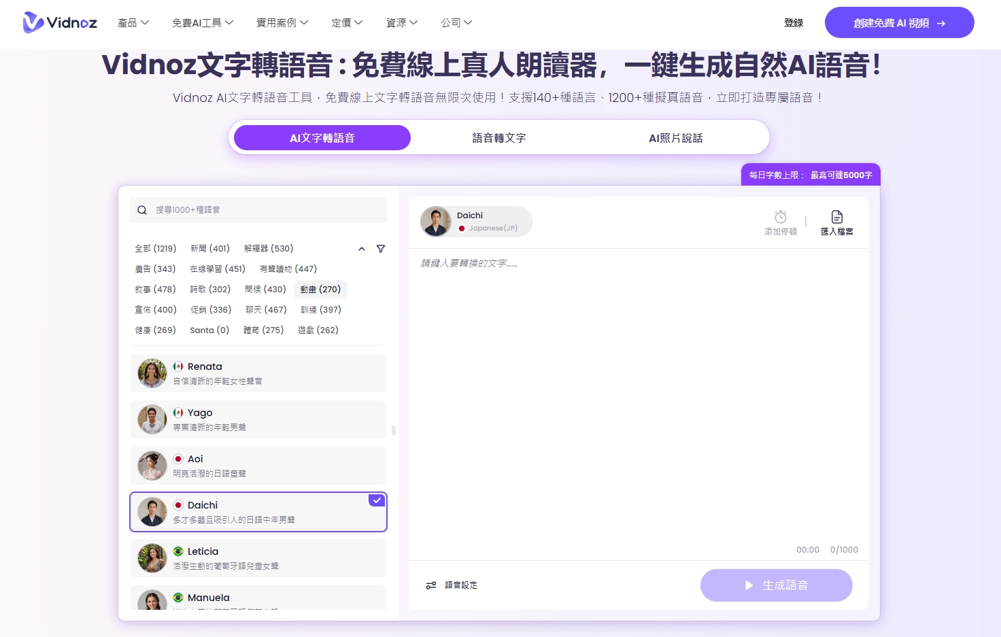Click the 0/1000 character counter
Viewport: 1001px width, 637px height.
pyautogui.click(x=844, y=550)
